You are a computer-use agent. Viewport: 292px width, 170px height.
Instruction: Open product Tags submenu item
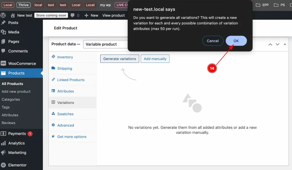[x=6, y=107]
